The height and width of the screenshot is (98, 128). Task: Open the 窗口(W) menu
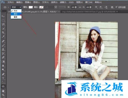(x=89, y=2)
